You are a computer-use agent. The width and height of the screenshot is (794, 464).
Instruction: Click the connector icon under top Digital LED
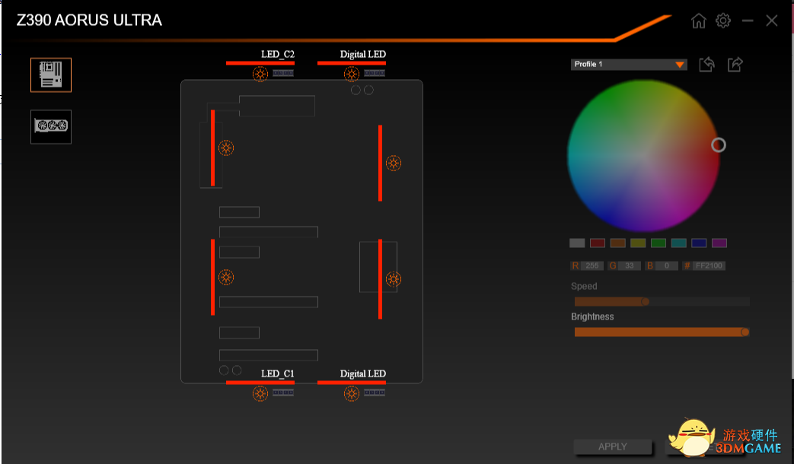click(375, 73)
